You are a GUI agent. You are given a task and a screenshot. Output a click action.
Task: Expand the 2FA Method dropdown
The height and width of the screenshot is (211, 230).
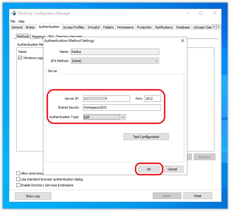[x=115, y=61]
